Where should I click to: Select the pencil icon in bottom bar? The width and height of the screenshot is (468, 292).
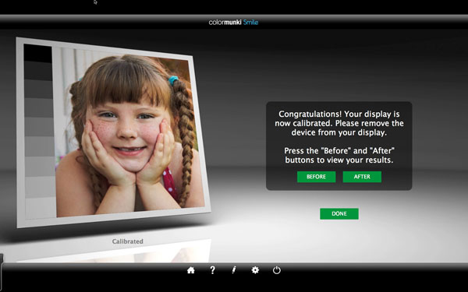tap(234, 270)
